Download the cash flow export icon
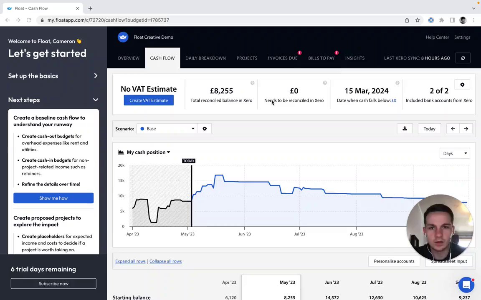 (405, 129)
